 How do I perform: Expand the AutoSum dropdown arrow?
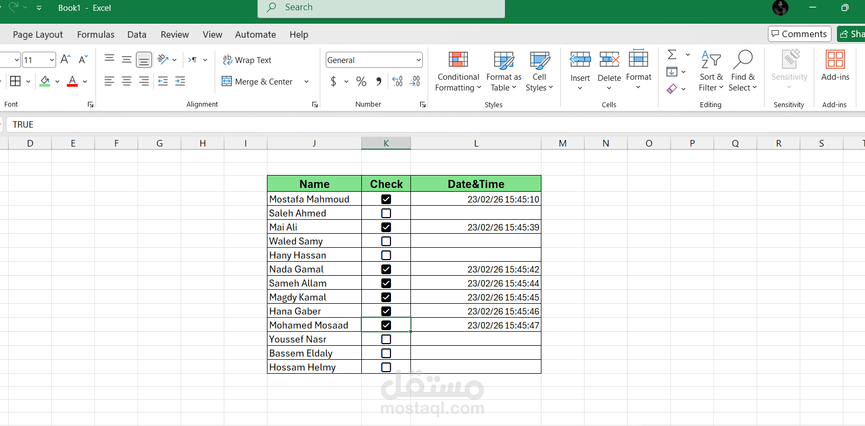[x=688, y=54]
